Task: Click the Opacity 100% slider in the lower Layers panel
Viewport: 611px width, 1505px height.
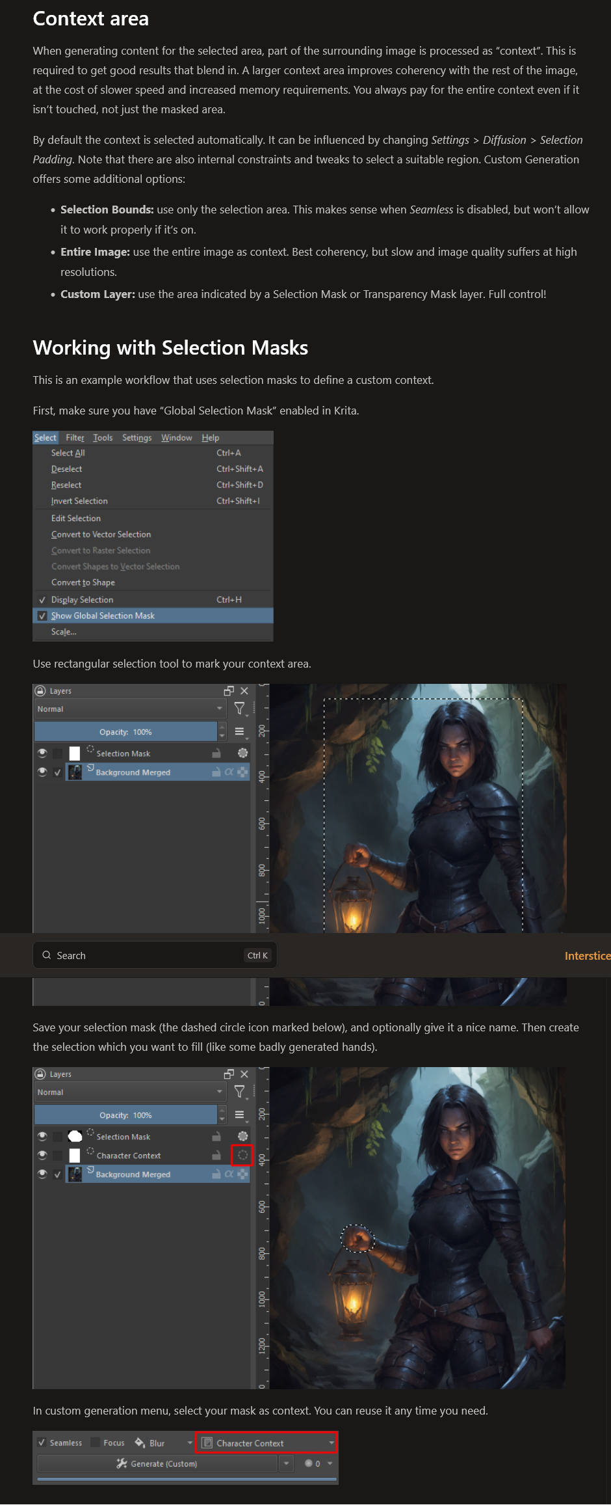Action: (125, 1115)
